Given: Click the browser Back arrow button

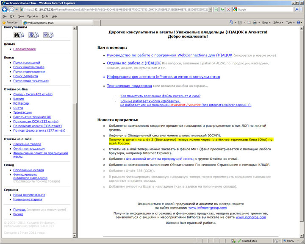Looking at the screenshot, I should tap(5, 9).
